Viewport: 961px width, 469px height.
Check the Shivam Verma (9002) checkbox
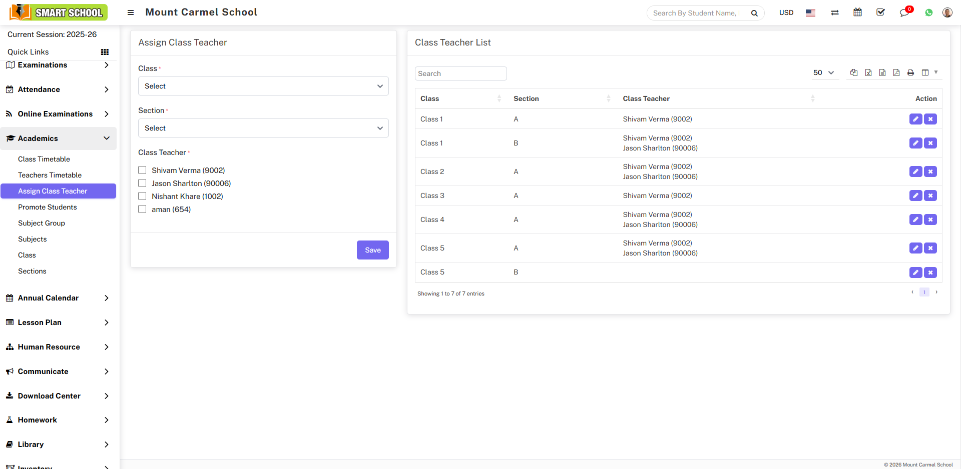click(143, 170)
